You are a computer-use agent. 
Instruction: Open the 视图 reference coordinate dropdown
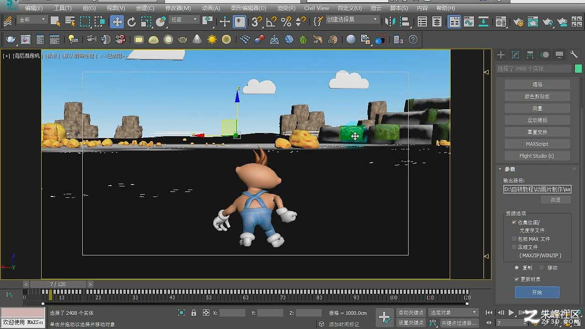[x=184, y=20]
